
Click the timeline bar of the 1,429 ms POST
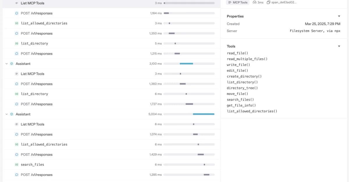[x=201, y=154]
